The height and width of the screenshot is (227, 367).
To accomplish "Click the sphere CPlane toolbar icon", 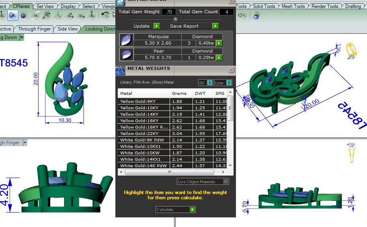I will [23, 16].
